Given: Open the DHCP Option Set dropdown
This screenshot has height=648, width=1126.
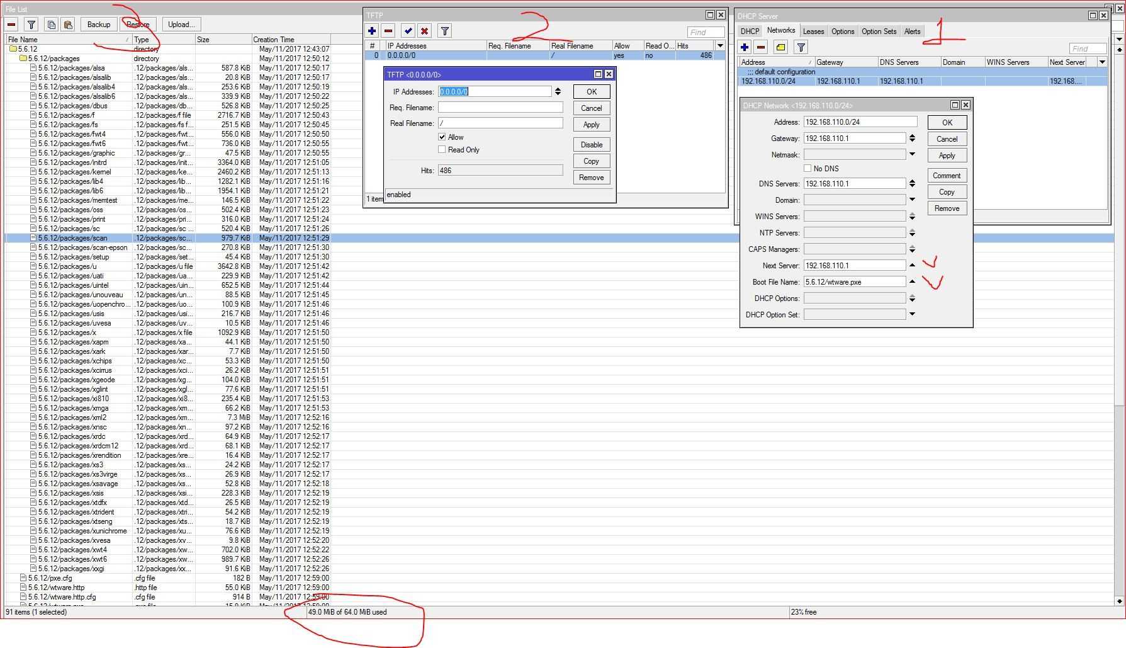Looking at the screenshot, I should tap(912, 314).
